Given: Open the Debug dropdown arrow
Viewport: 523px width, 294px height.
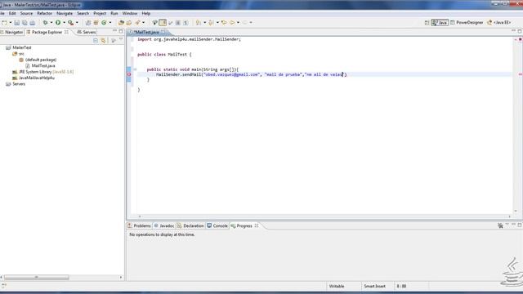Looking at the screenshot, I should tap(51, 22).
